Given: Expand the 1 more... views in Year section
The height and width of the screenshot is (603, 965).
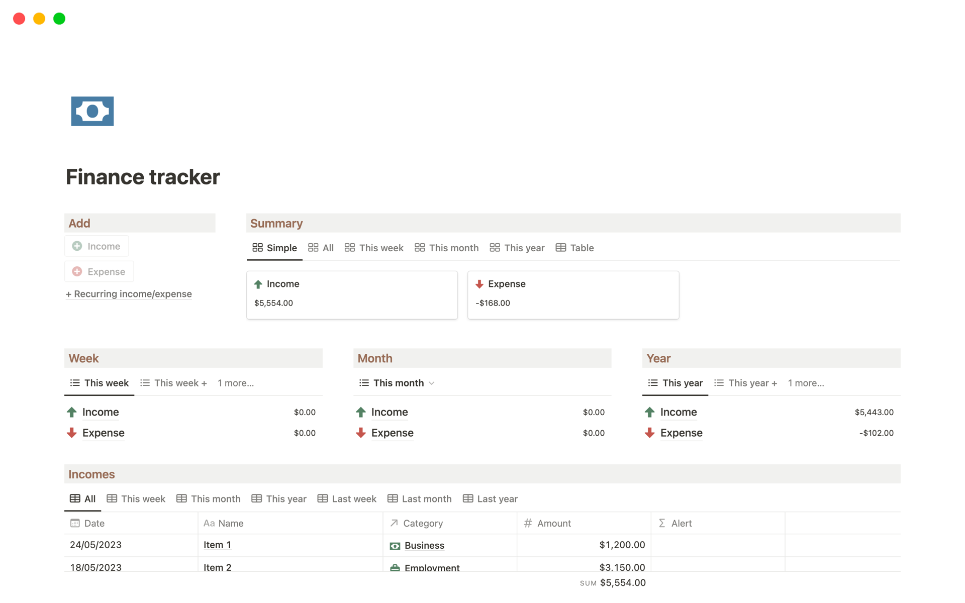Looking at the screenshot, I should click(x=806, y=382).
